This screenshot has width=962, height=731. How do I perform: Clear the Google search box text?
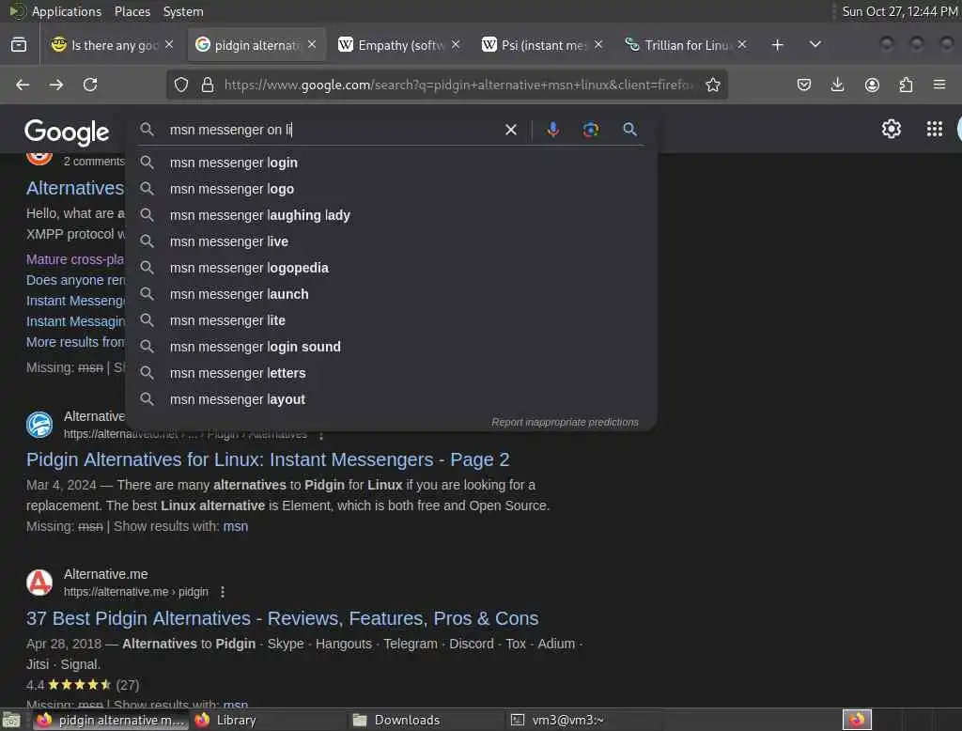click(x=510, y=130)
